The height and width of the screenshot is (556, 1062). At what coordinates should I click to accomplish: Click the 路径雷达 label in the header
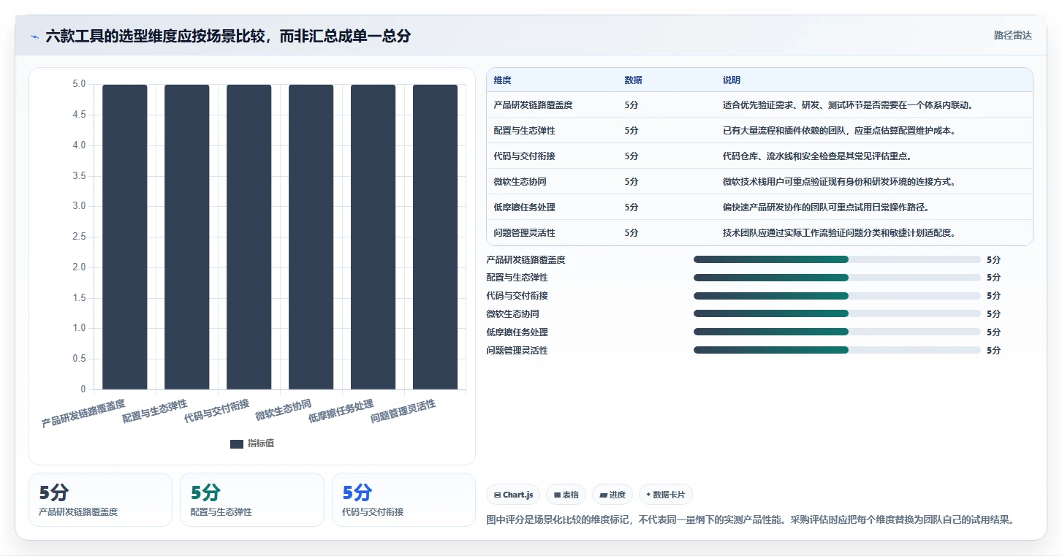[1012, 35]
